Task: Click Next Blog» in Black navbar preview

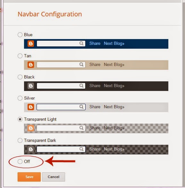Action: pyautogui.click(x=114, y=86)
